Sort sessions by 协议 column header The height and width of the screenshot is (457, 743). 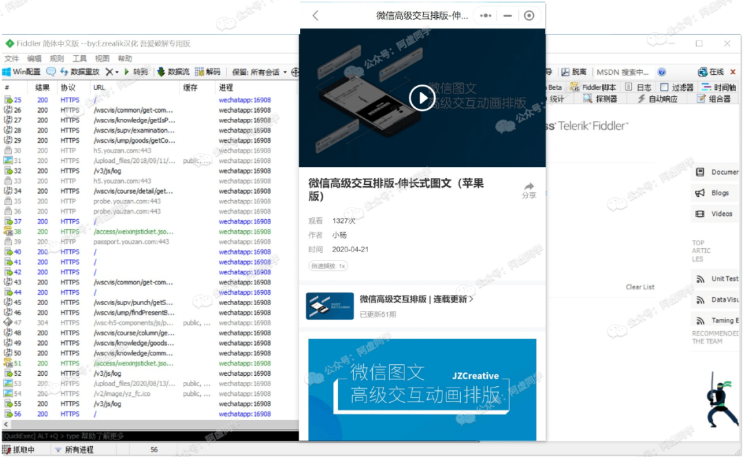[x=67, y=87]
